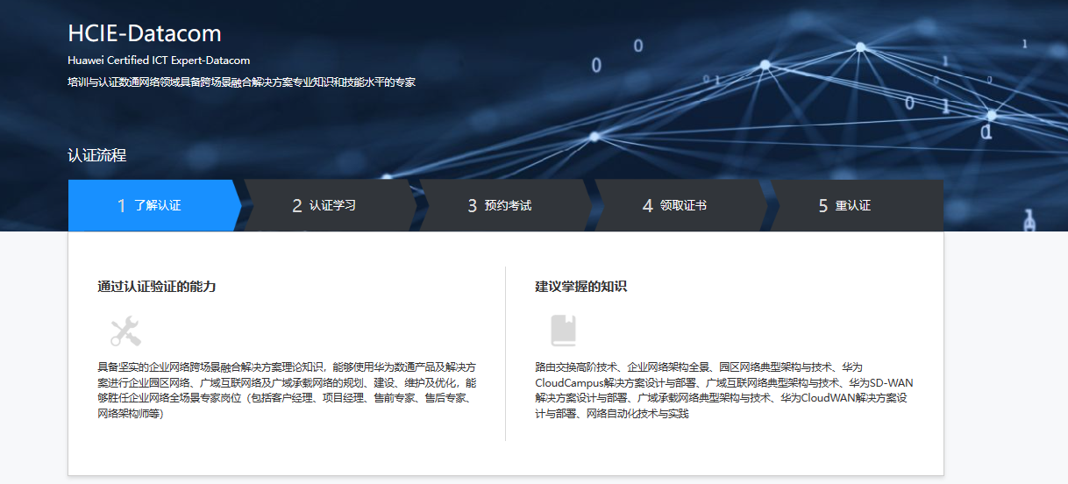Image resolution: width=1068 pixels, height=484 pixels.
Task: Click the 通过认证验证的能力 heading
Action: click(157, 287)
